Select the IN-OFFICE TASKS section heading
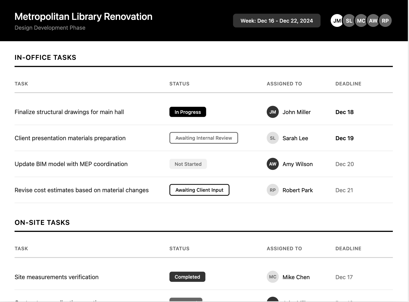 click(x=45, y=57)
